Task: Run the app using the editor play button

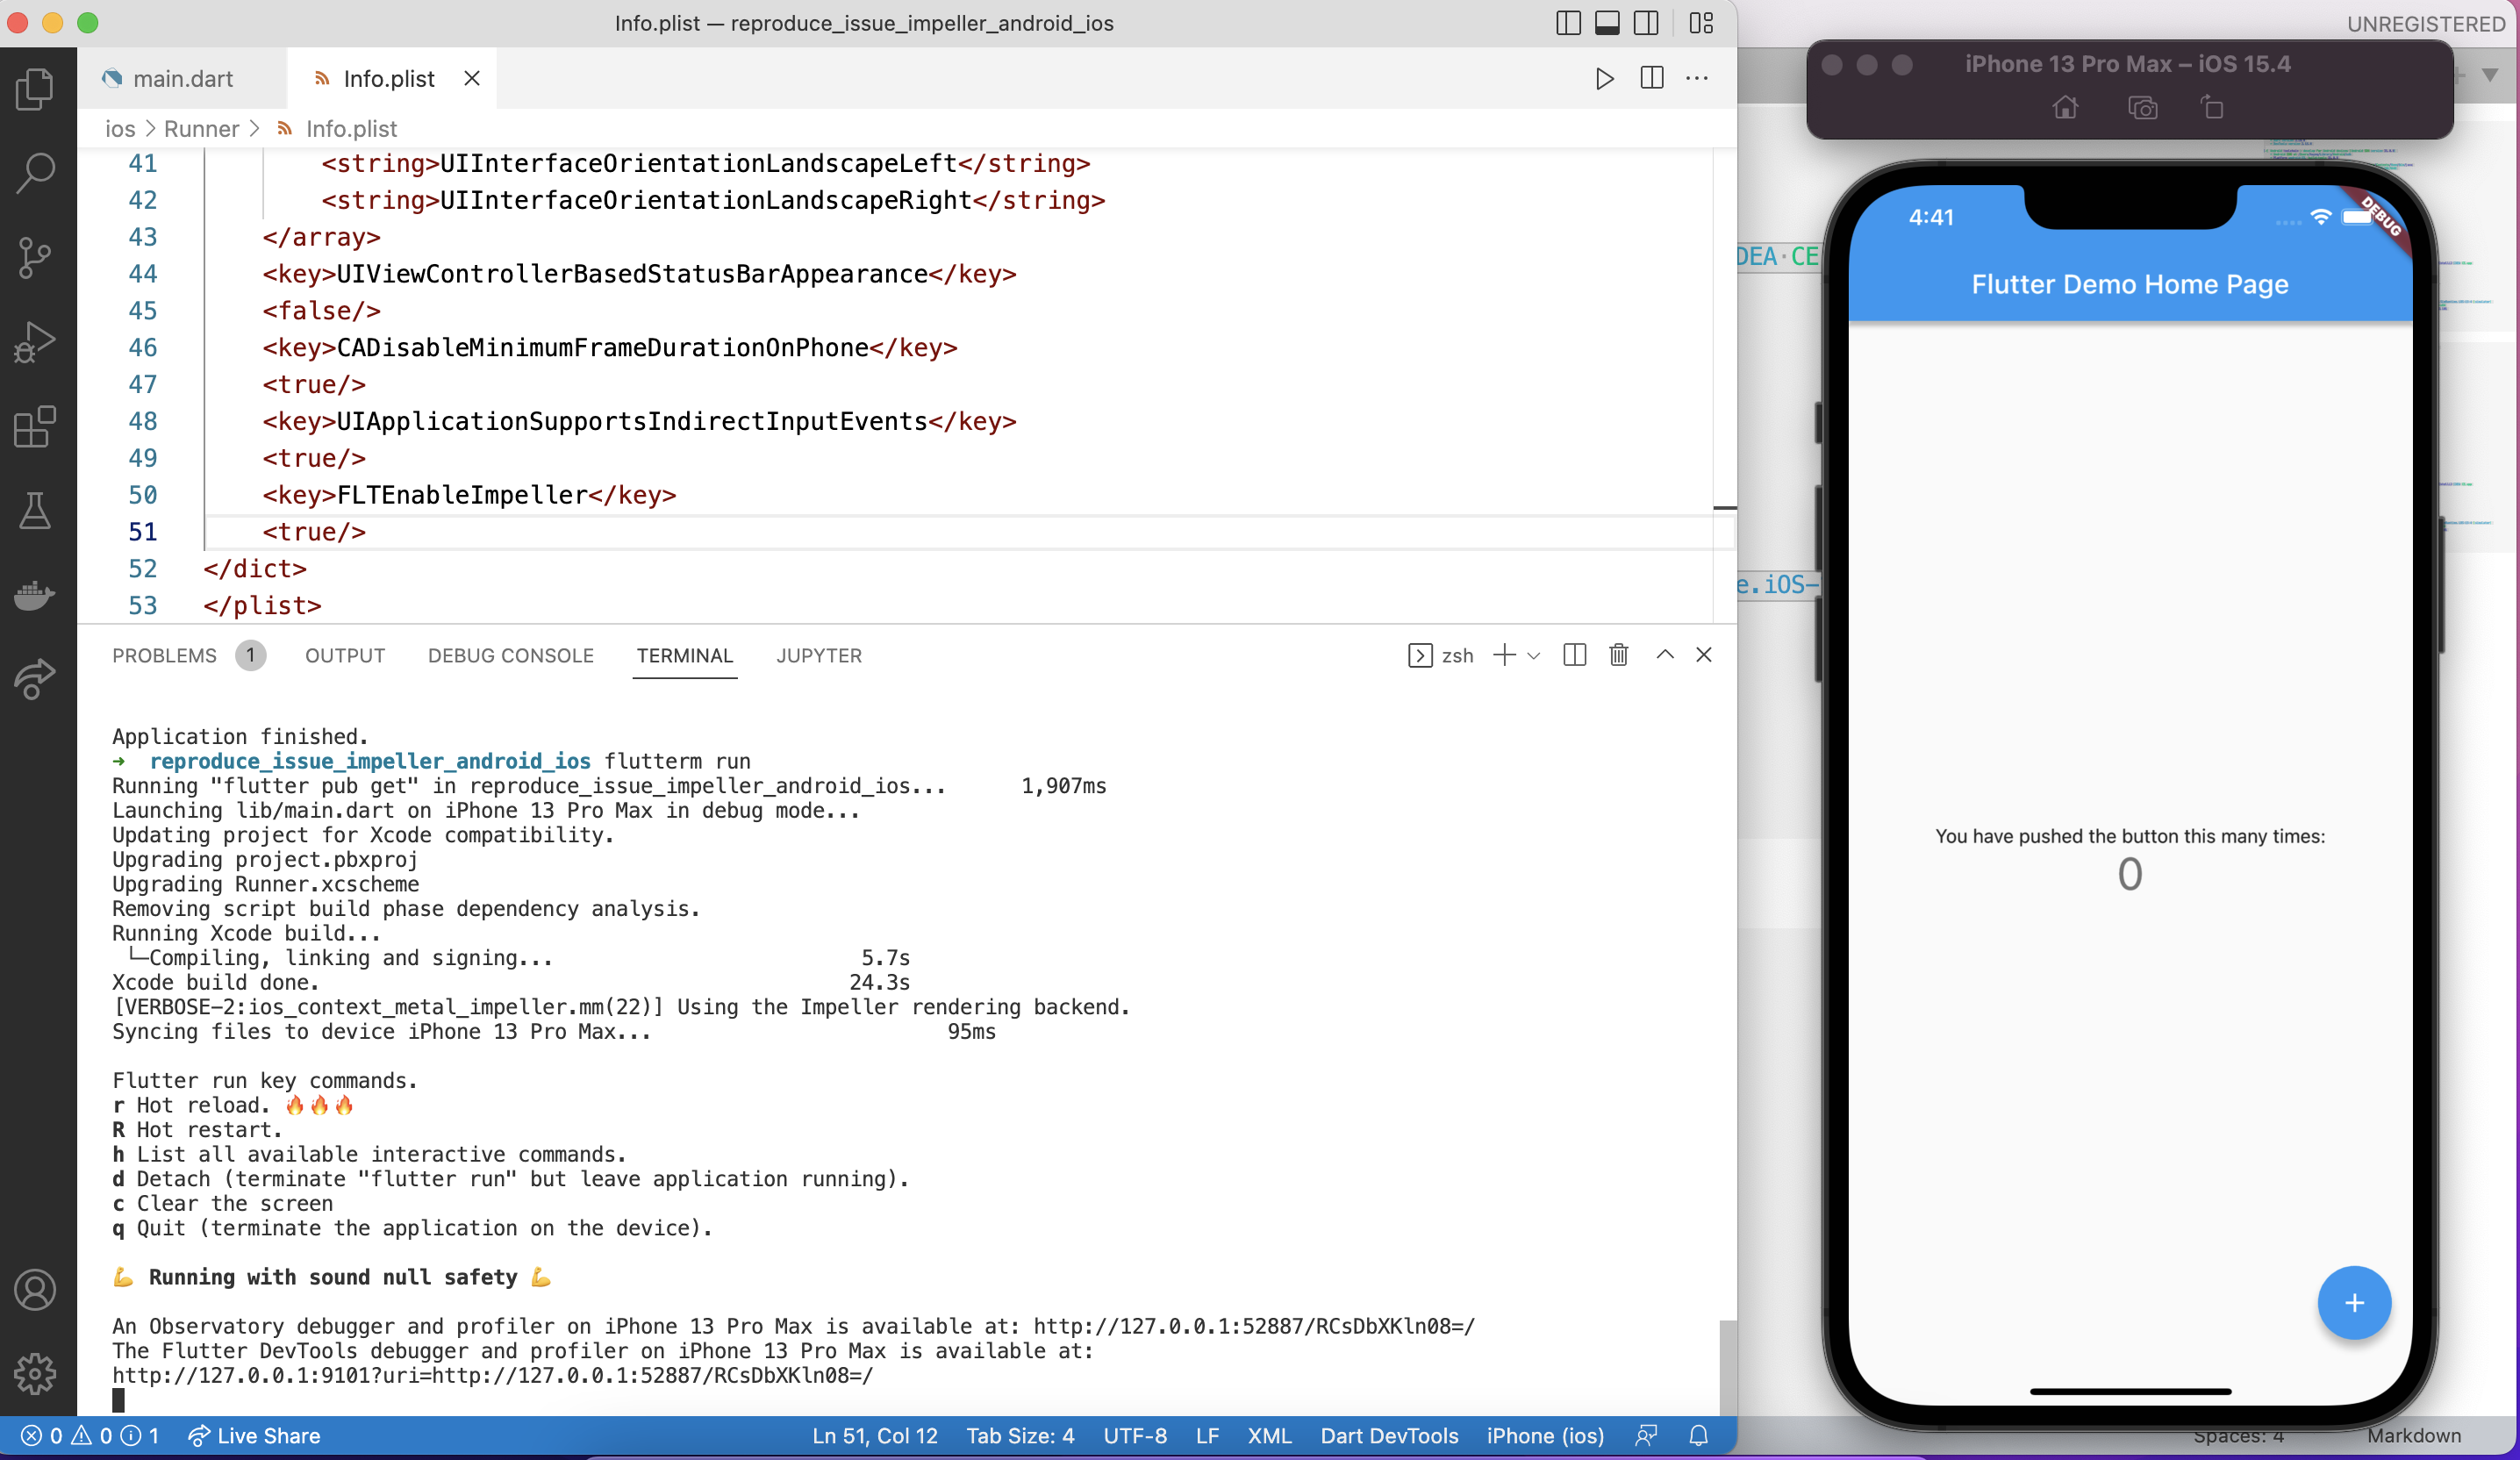Action: 1605,78
